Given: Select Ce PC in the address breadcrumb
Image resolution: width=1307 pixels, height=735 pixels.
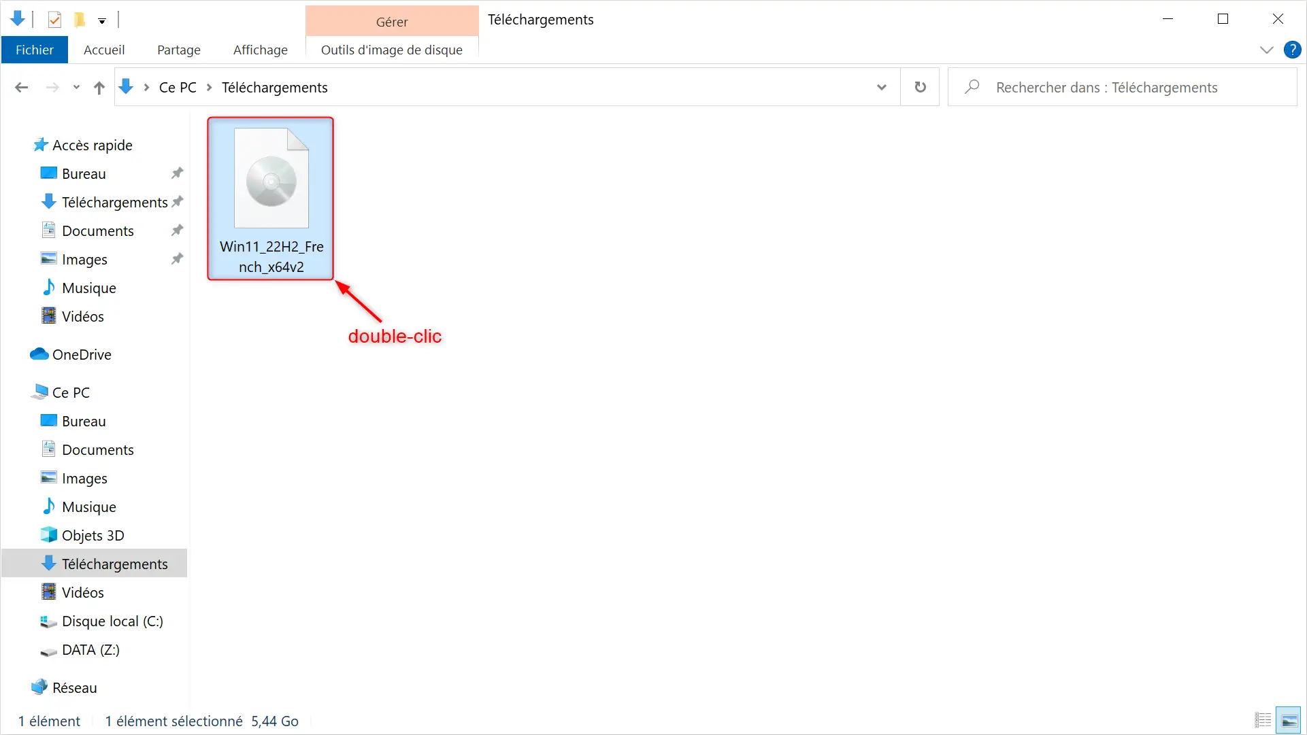Looking at the screenshot, I should [x=178, y=87].
